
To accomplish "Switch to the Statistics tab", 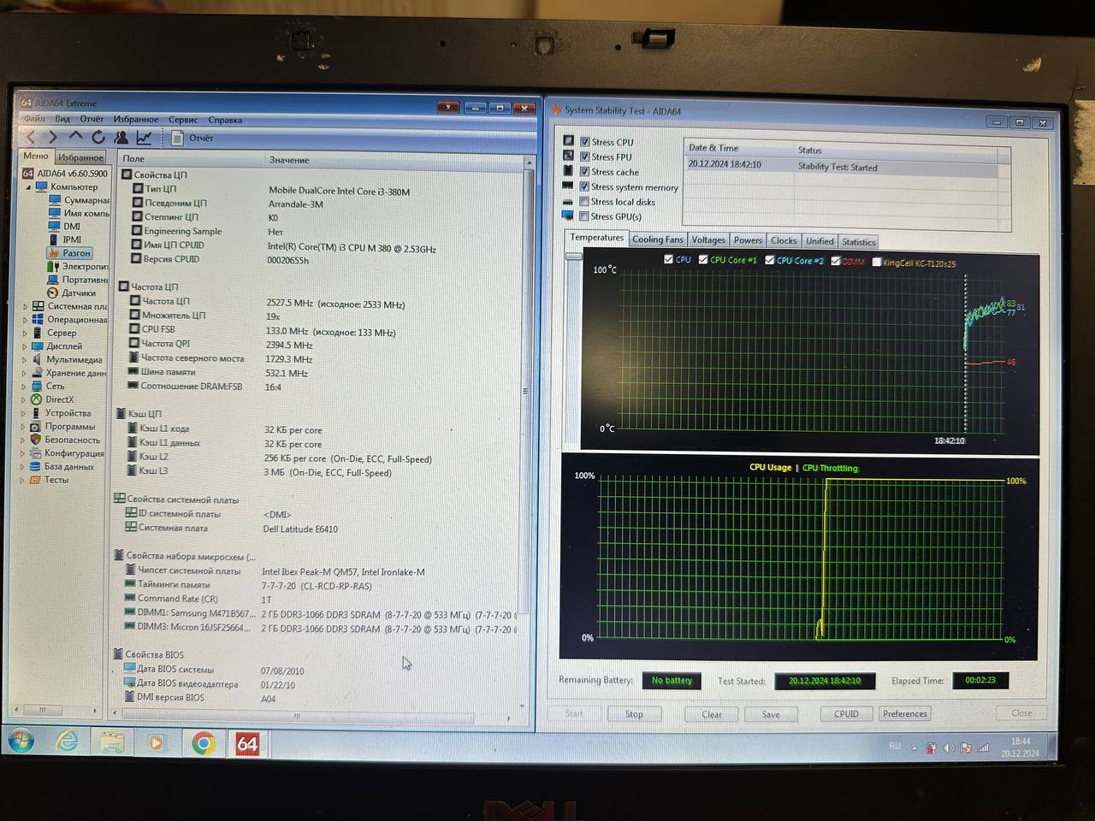I will pyautogui.click(x=859, y=242).
